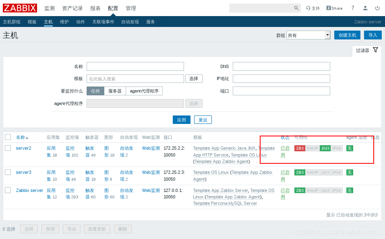Viewport: 385px width, 239px height.
Task: Open server3's 触发器 19 link
Action: point(90,176)
